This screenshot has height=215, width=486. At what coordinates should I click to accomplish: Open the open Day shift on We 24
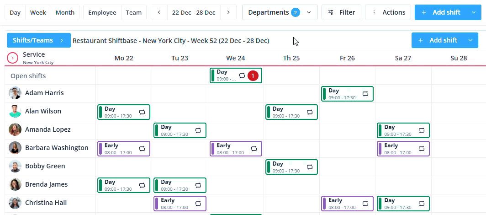pyautogui.click(x=236, y=75)
